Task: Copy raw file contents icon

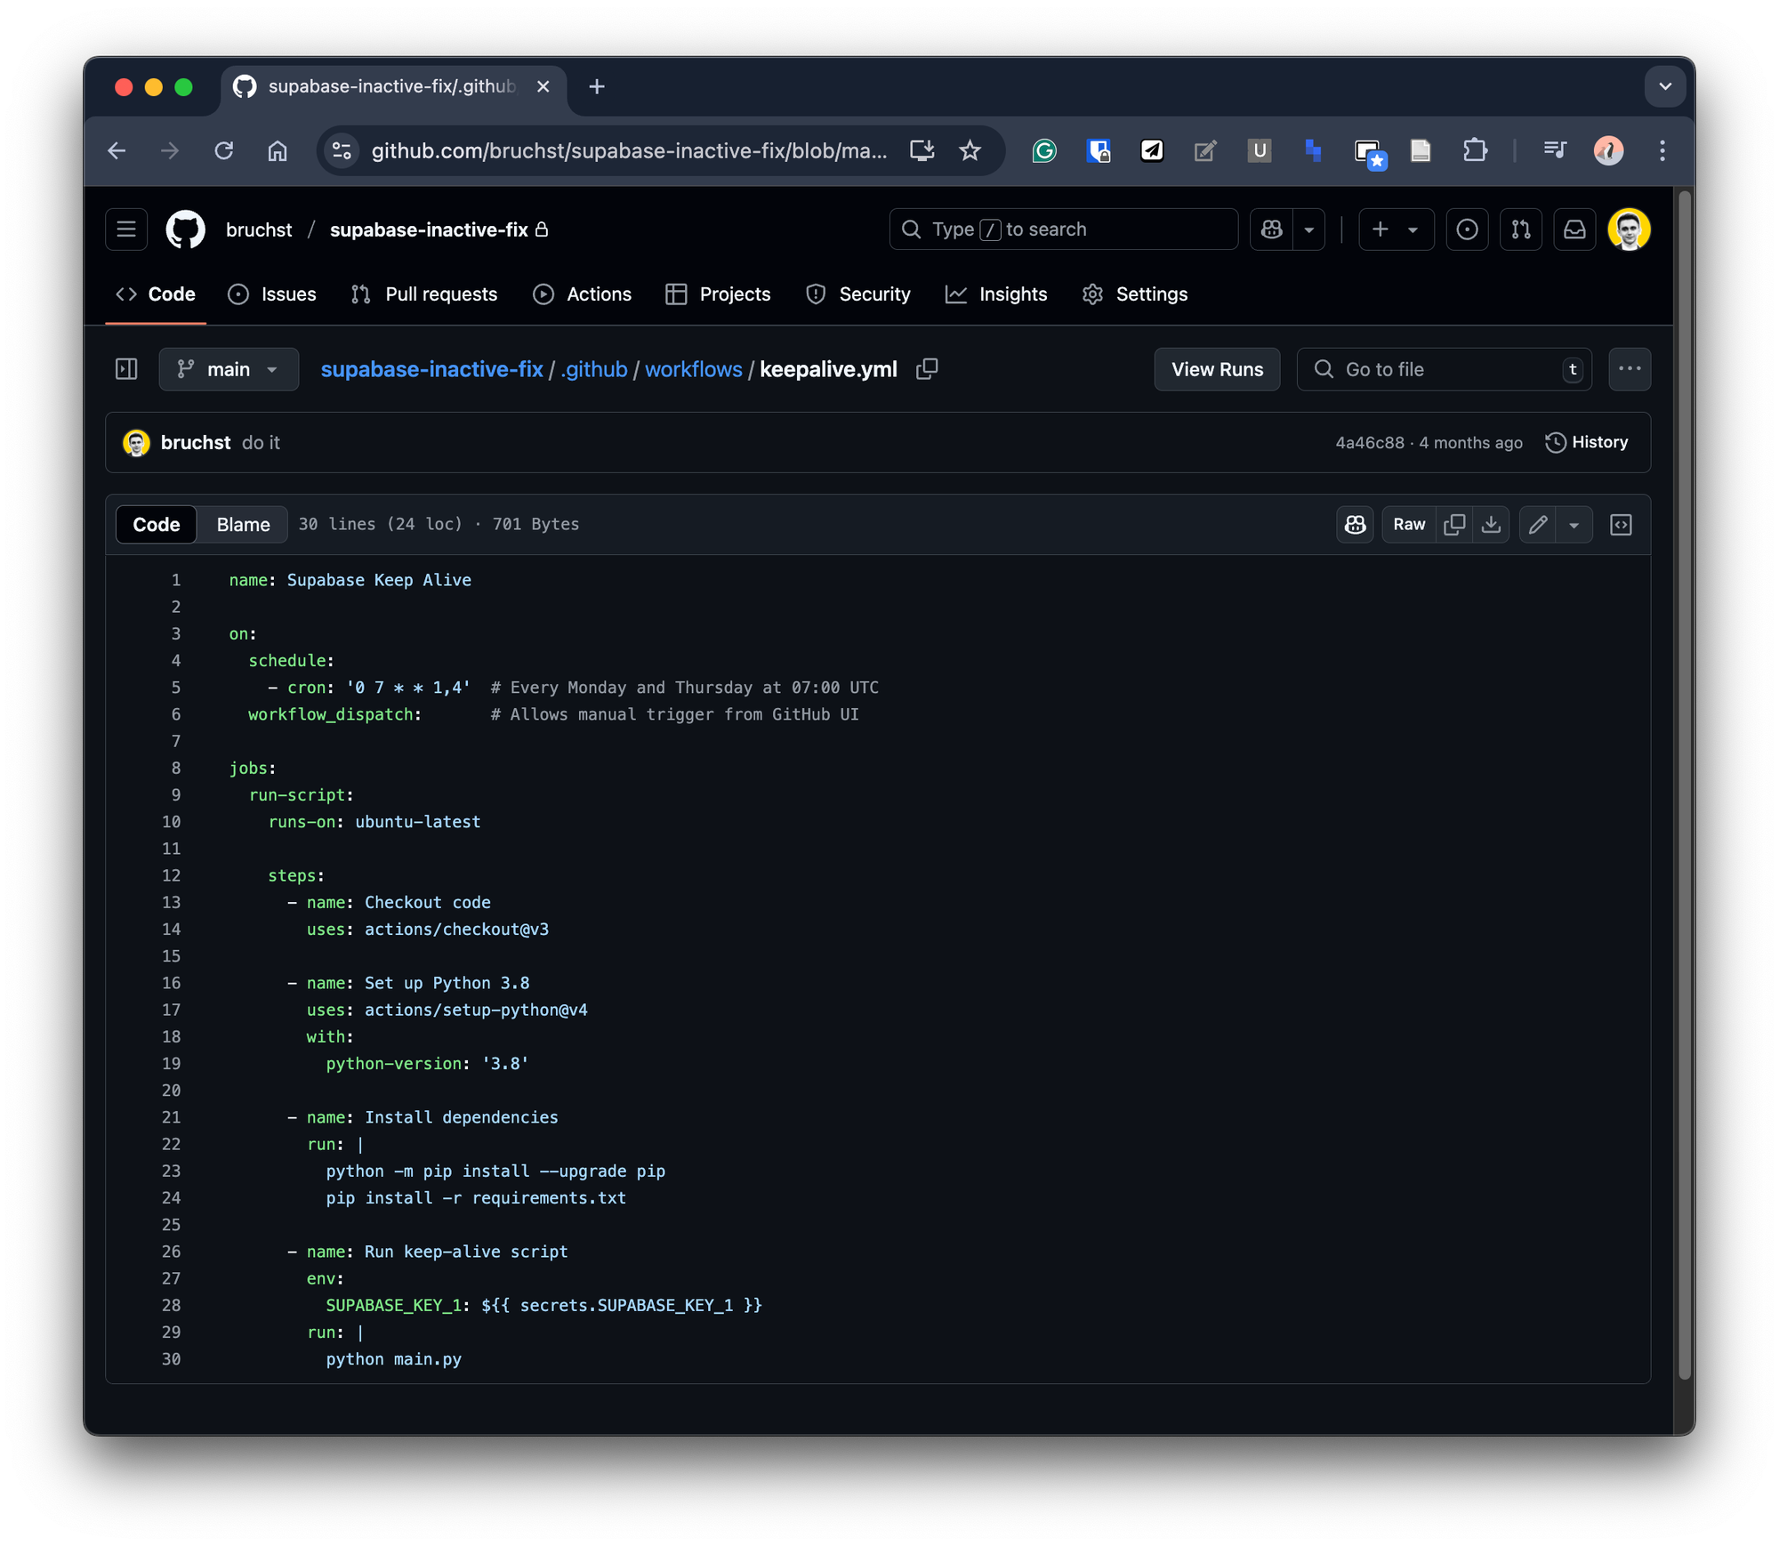Action: click(1454, 525)
